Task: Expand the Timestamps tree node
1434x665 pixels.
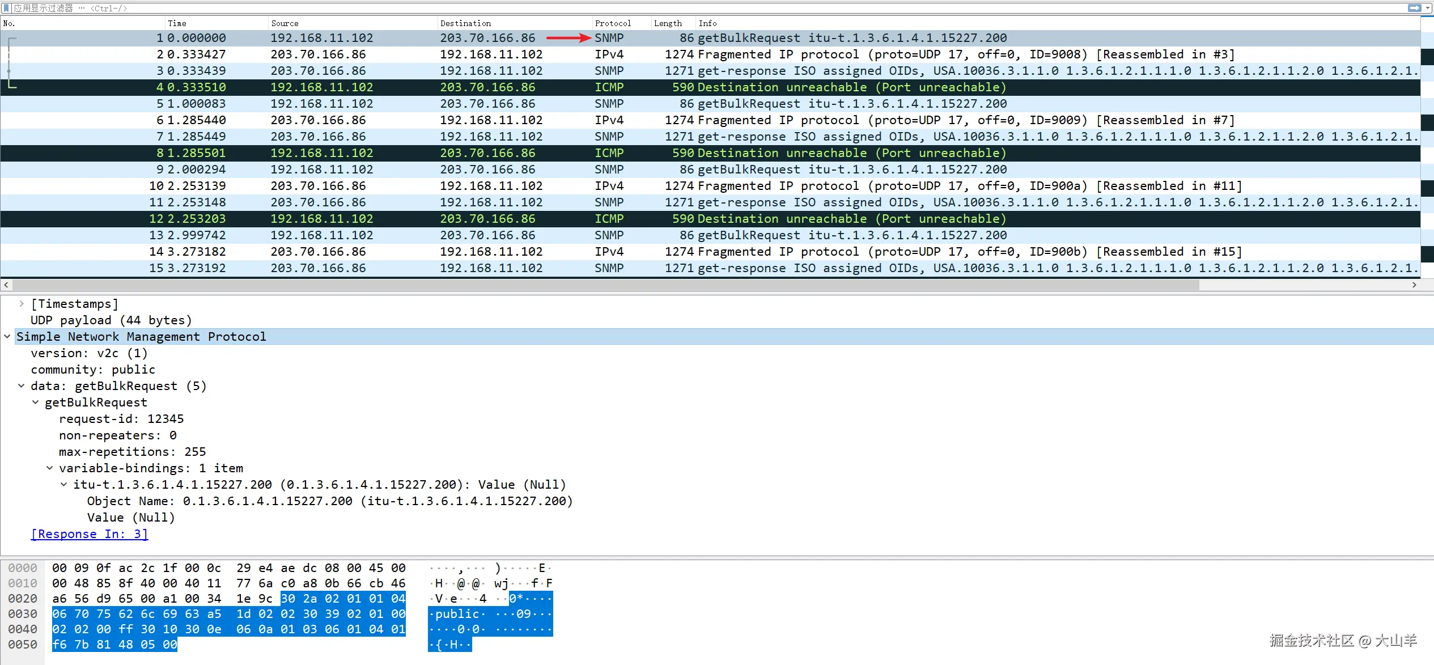Action: [x=22, y=304]
